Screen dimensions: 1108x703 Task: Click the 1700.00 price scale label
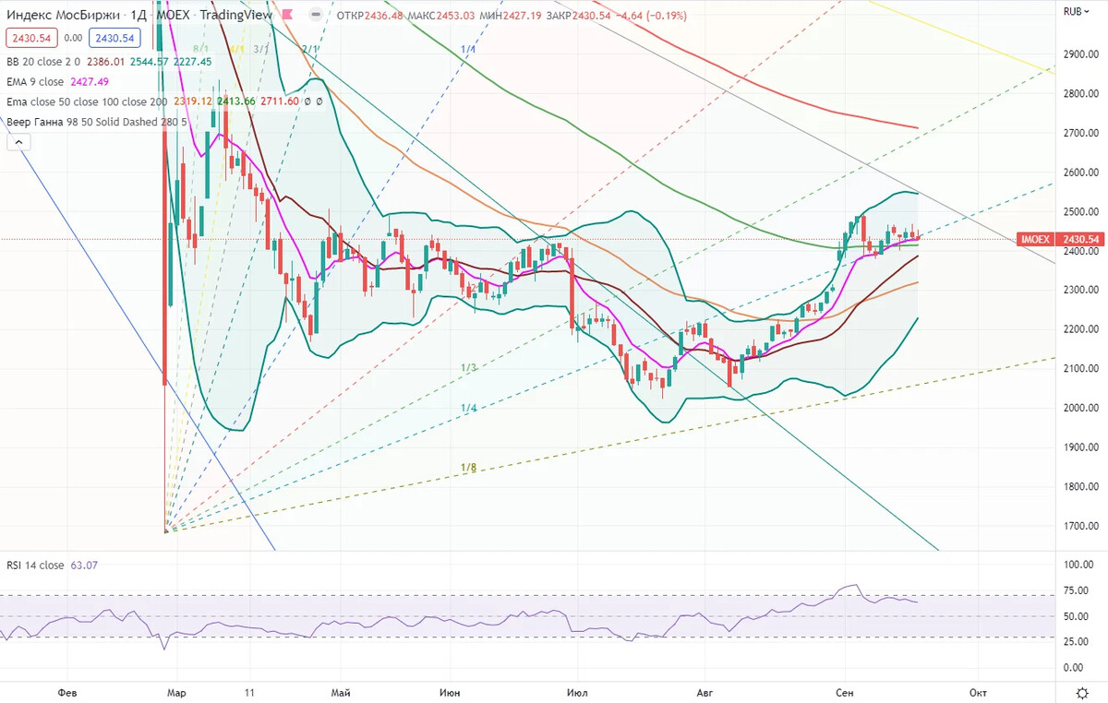[x=1080, y=526]
